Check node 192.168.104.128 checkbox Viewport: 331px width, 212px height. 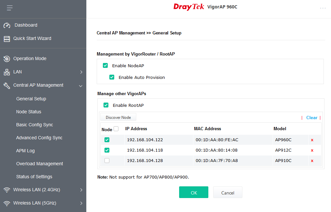coord(107,160)
